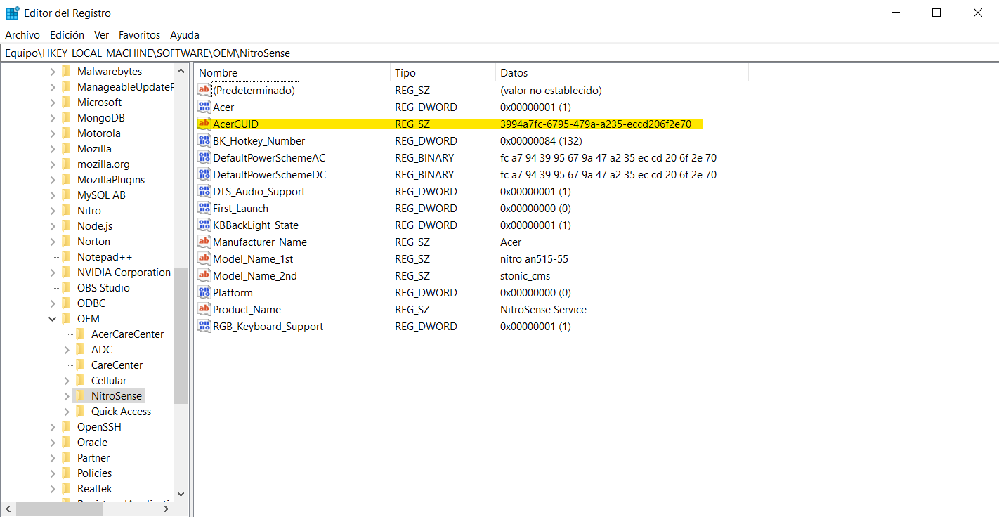999x517 pixels.
Task: Click the icon next to BK_Hotkey_Number
Action: (x=204, y=140)
